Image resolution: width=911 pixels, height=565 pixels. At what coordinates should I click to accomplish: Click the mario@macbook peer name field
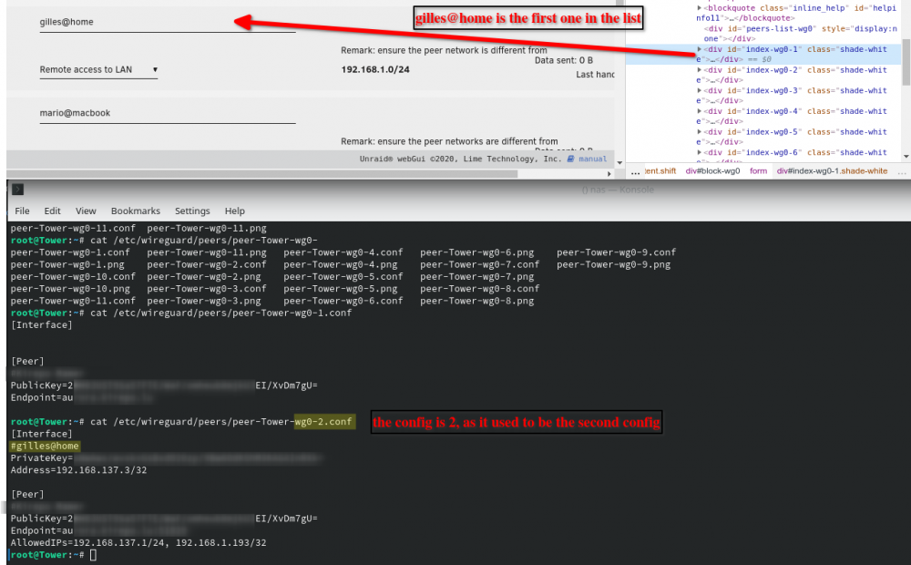click(x=168, y=113)
